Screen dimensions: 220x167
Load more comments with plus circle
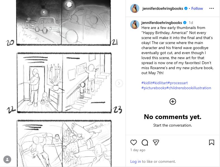(x=173, y=101)
